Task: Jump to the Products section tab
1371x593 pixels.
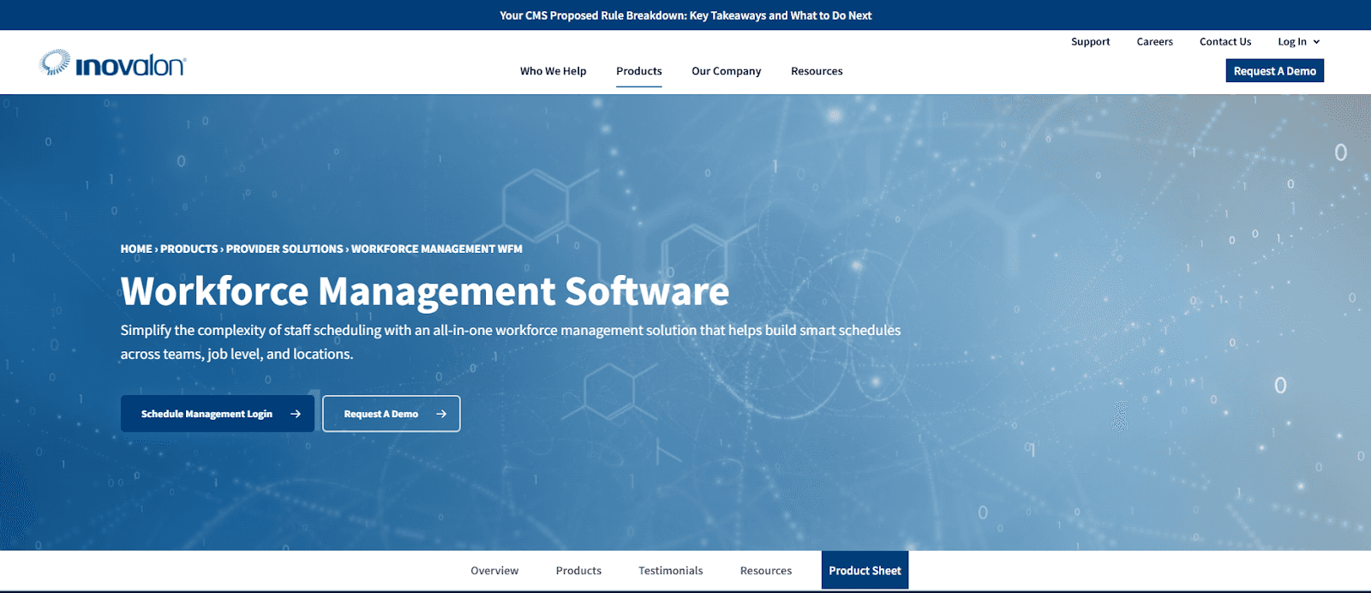Action: (578, 571)
